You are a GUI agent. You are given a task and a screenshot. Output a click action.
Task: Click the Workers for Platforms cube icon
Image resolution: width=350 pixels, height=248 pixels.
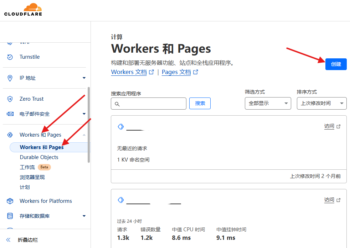[10, 201]
